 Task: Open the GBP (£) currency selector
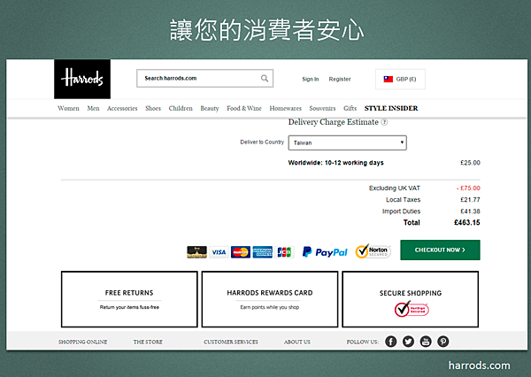pyautogui.click(x=400, y=79)
